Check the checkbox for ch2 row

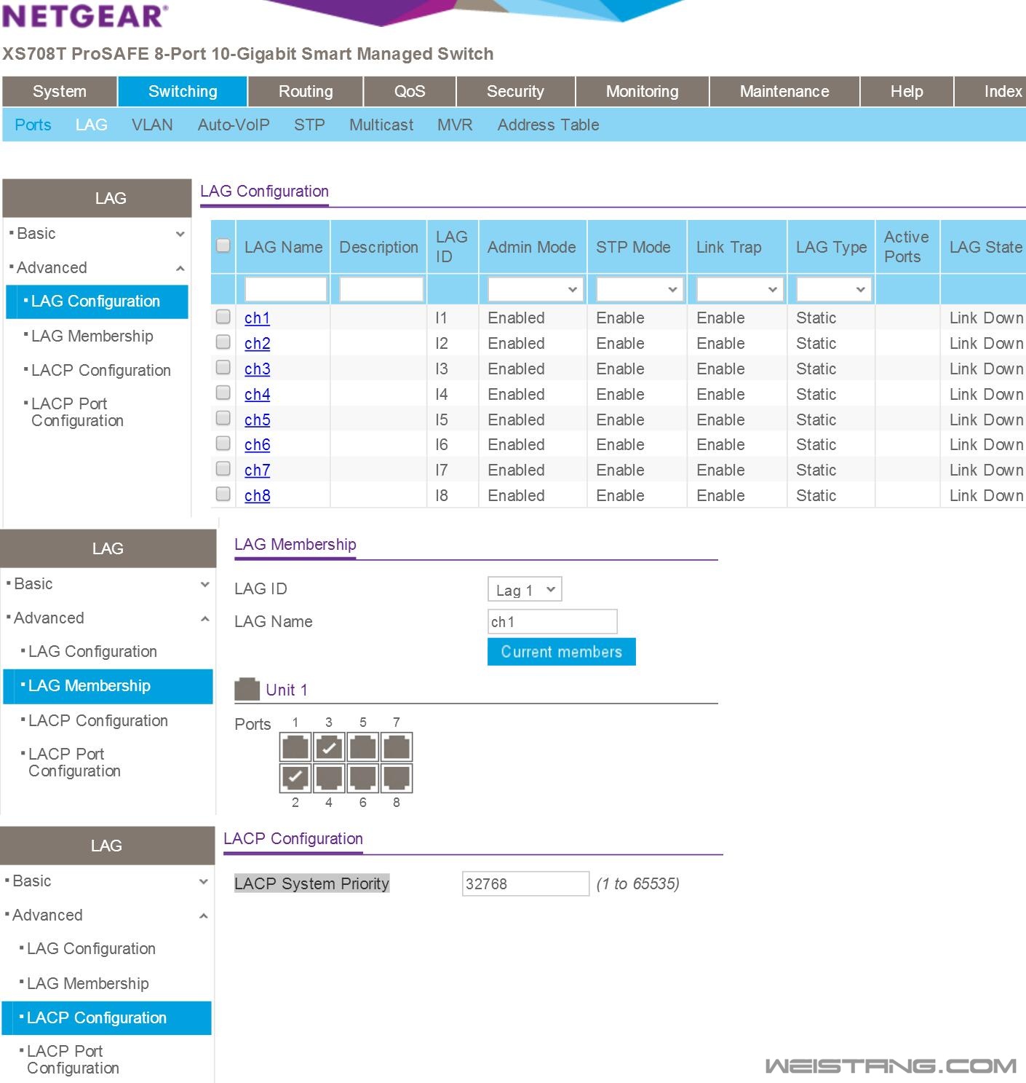coord(223,342)
